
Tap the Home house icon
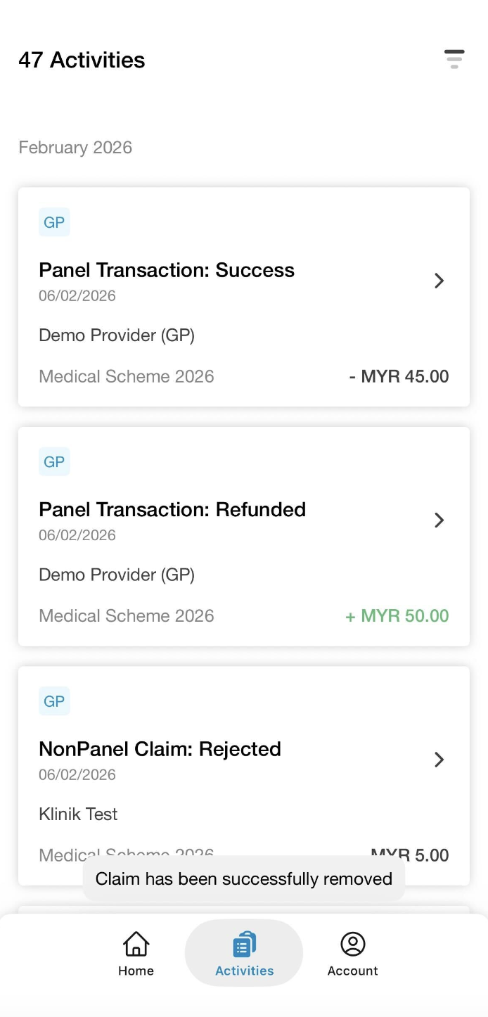[x=136, y=944]
